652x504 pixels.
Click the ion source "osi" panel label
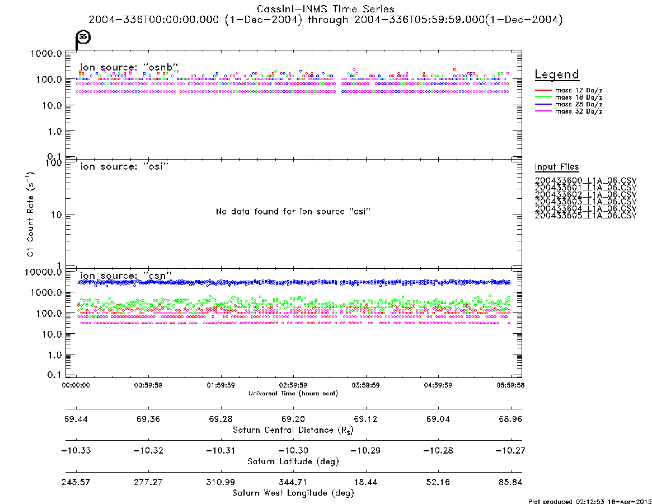pyautogui.click(x=124, y=166)
